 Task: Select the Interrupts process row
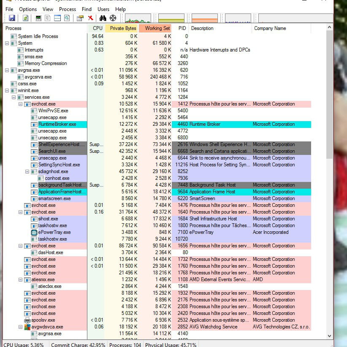coord(157,50)
